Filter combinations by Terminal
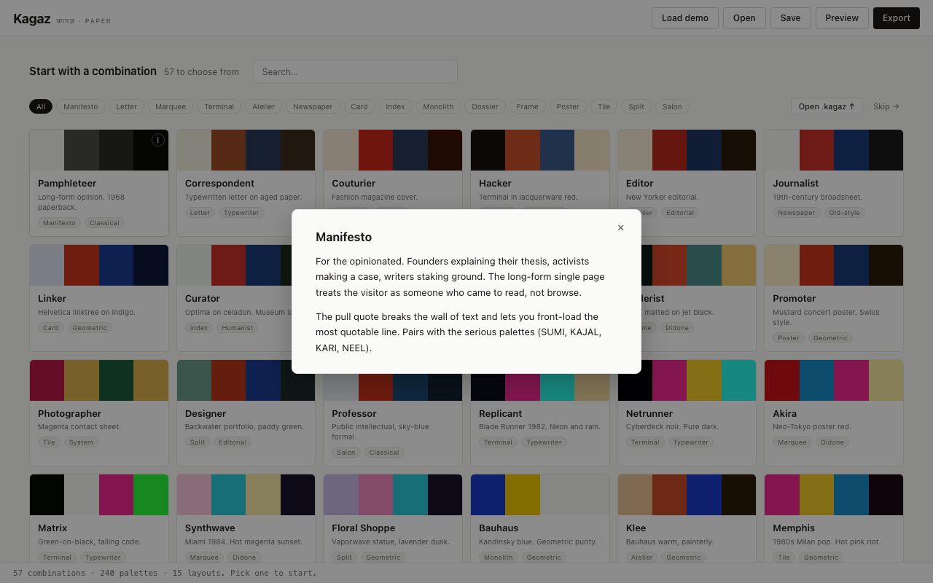Viewport: 933px width, 583px height. click(219, 106)
